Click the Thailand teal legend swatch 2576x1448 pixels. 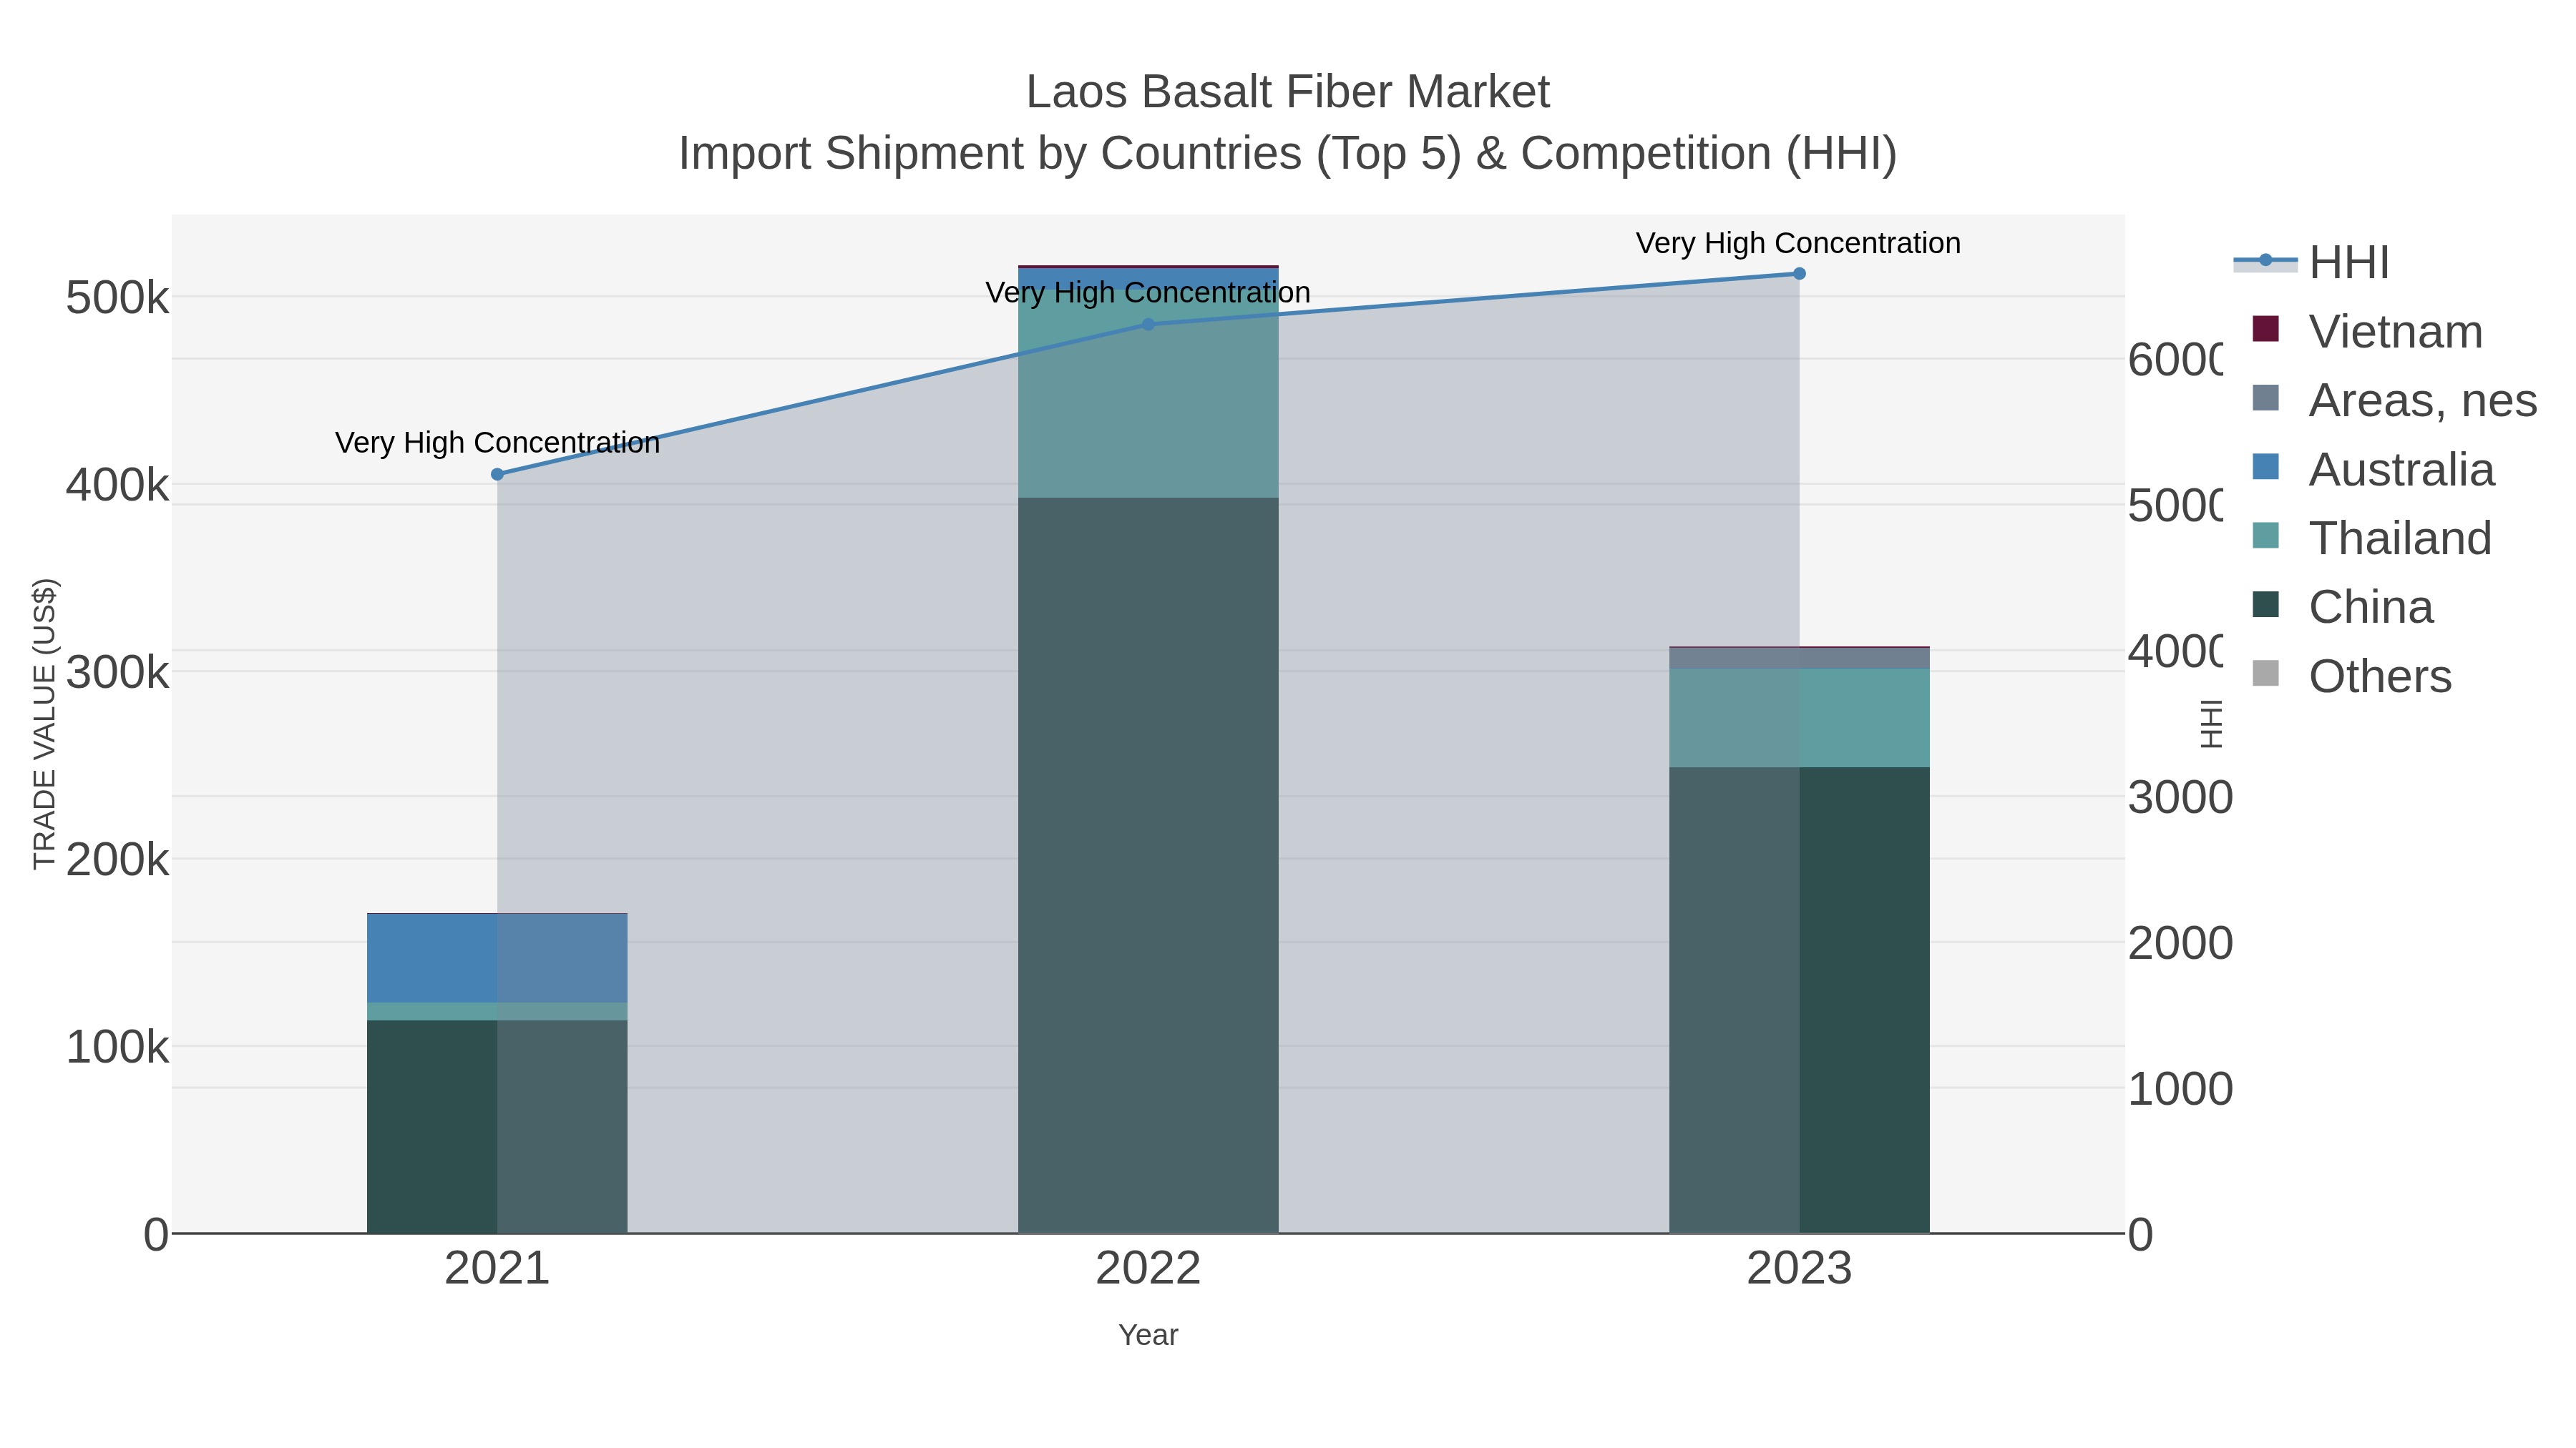click(2265, 536)
